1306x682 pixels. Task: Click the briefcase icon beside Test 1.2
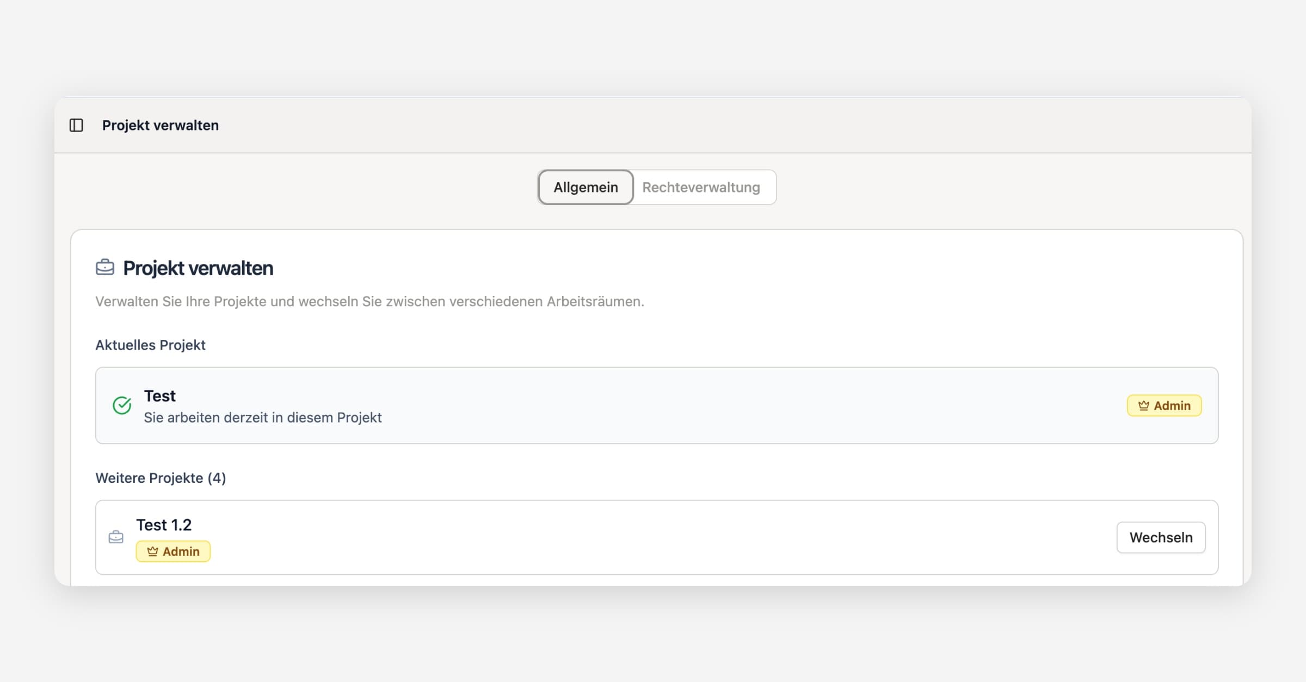pos(116,537)
